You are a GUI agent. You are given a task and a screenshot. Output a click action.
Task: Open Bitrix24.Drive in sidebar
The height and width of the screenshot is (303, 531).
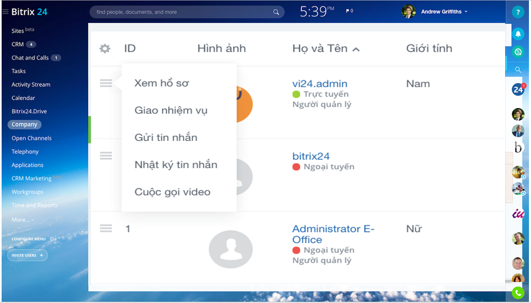(29, 111)
